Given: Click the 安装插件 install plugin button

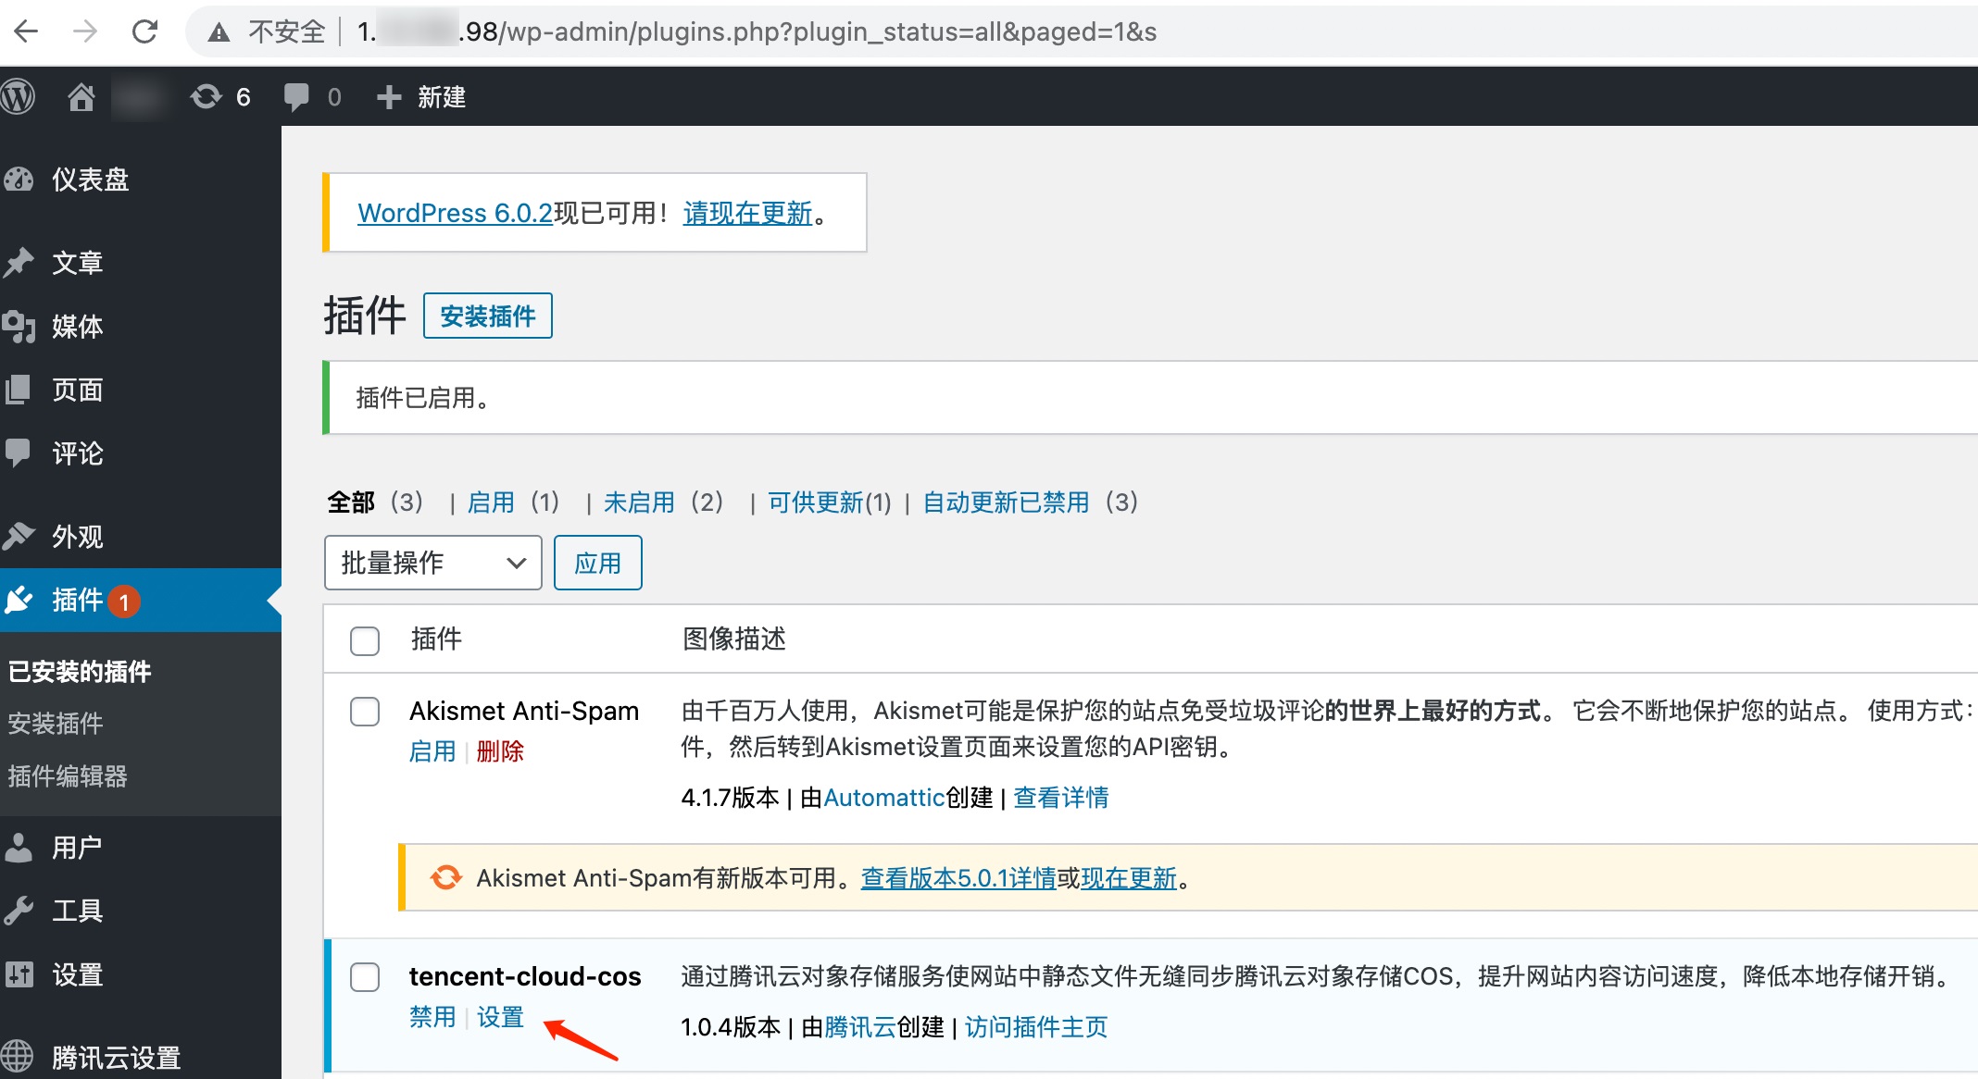Looking at the screenshot, I should [488, 316].
